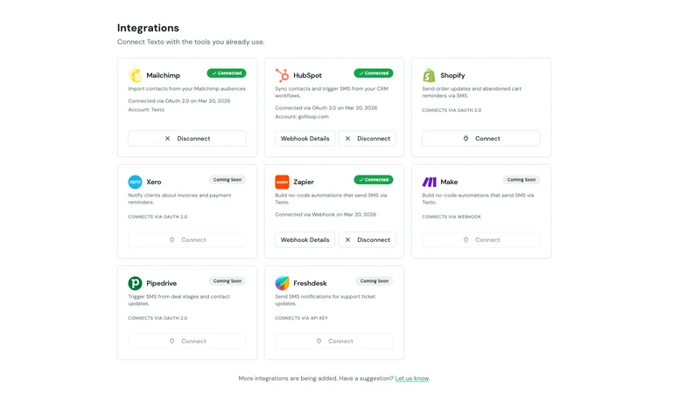Click "Connected via Webhook on Mar 20, 2026" text
This screenshot has height=393, width=700.
point(325,214)
